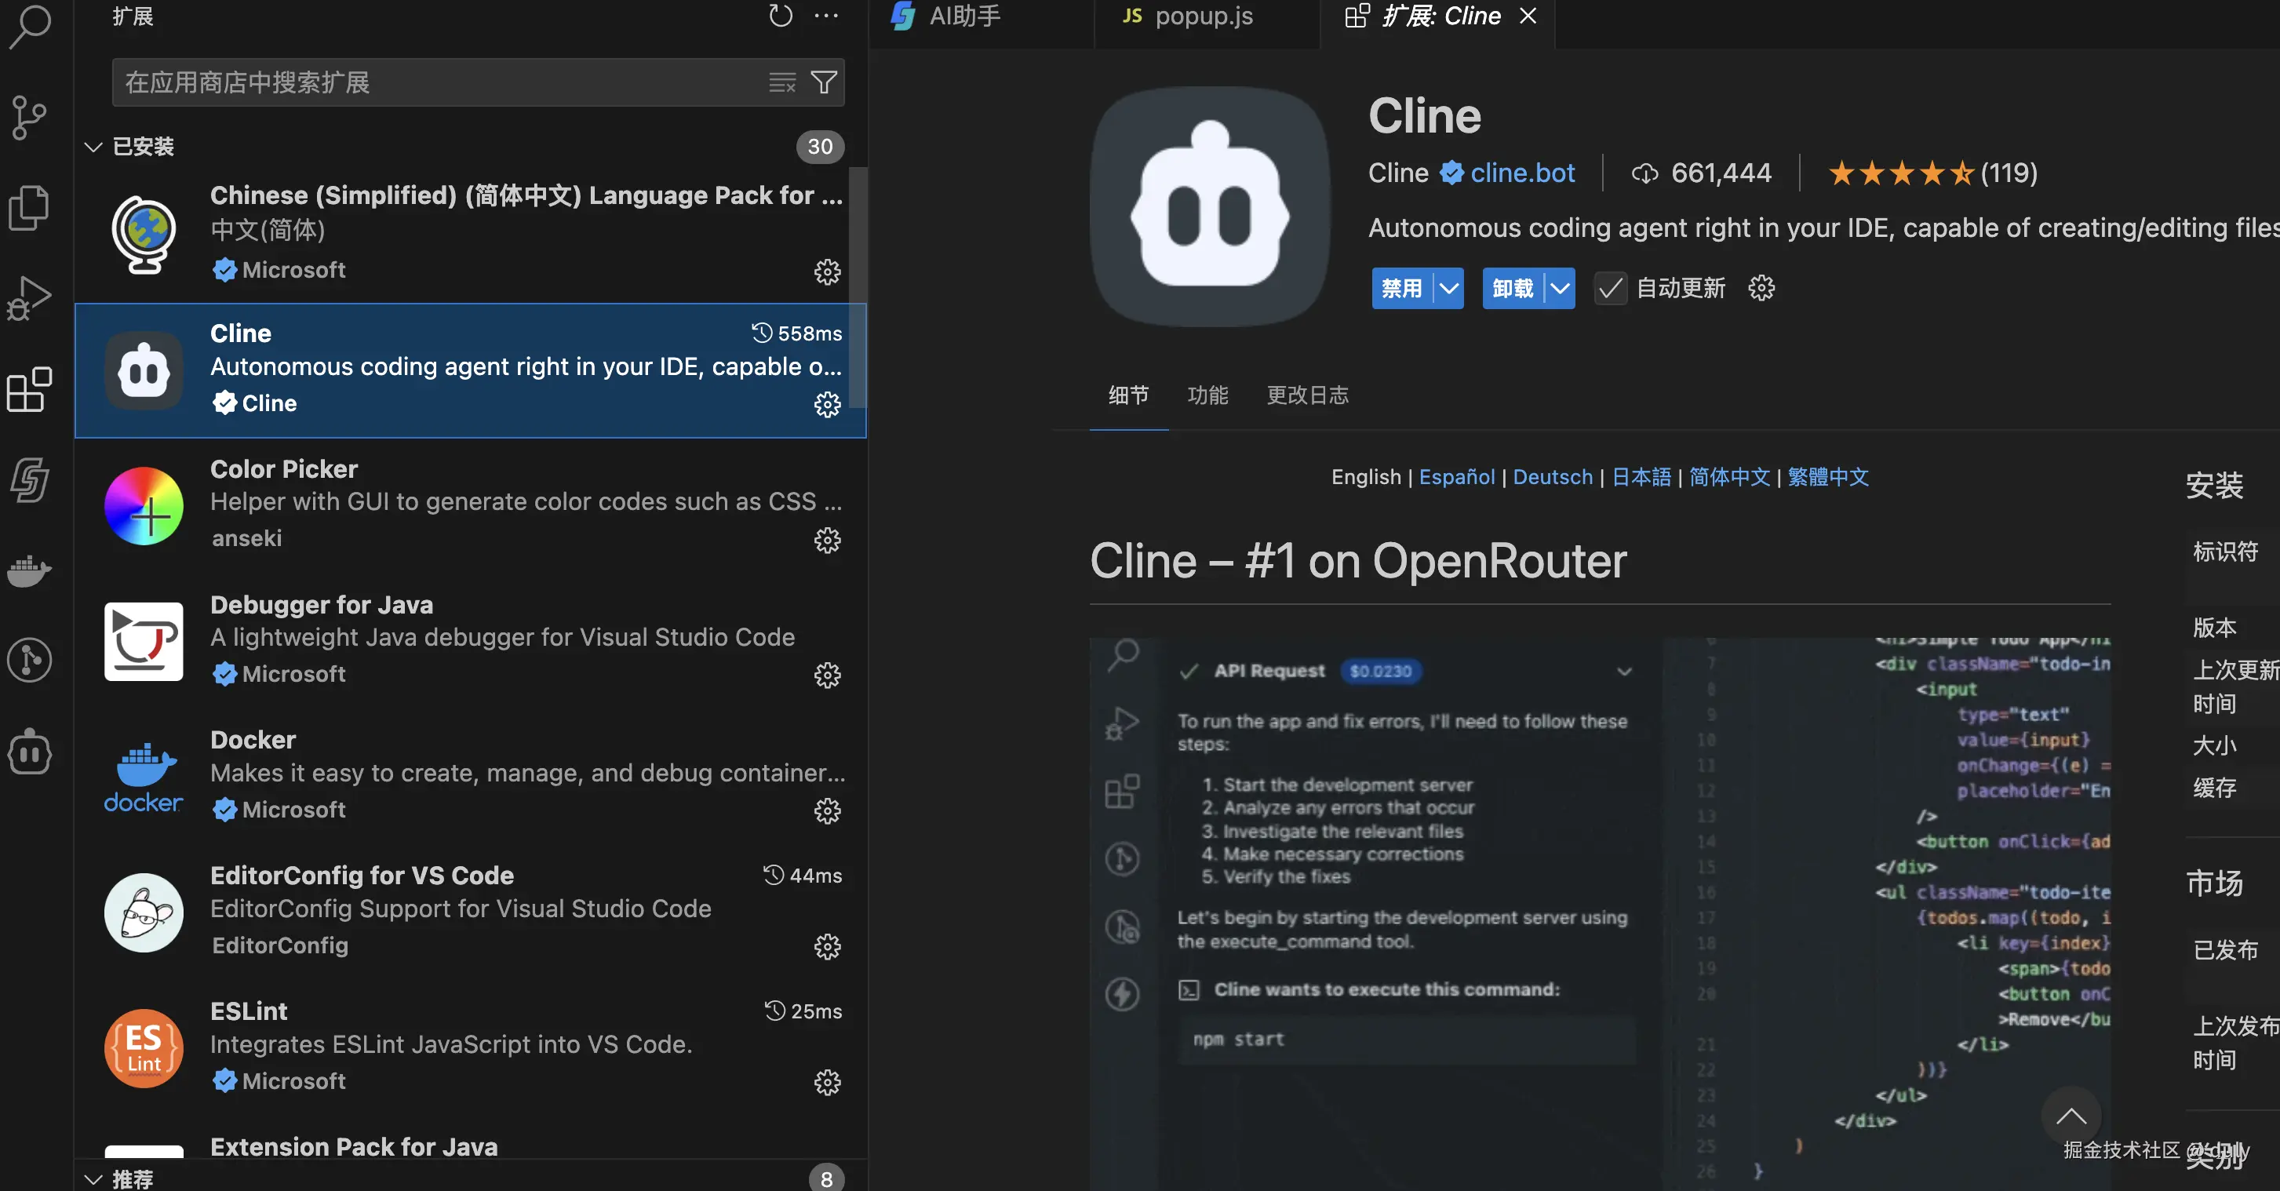2280x1191 pixels.
Task: Open settings gear beside auto update
Action: tap(1761, 289)
